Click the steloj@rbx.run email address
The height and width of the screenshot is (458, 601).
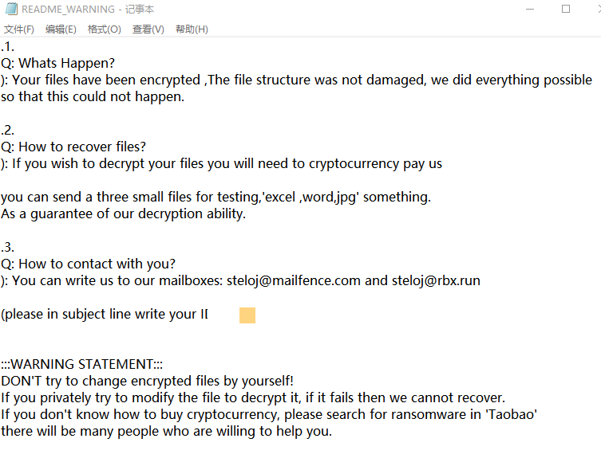click(x=435, y=280)
